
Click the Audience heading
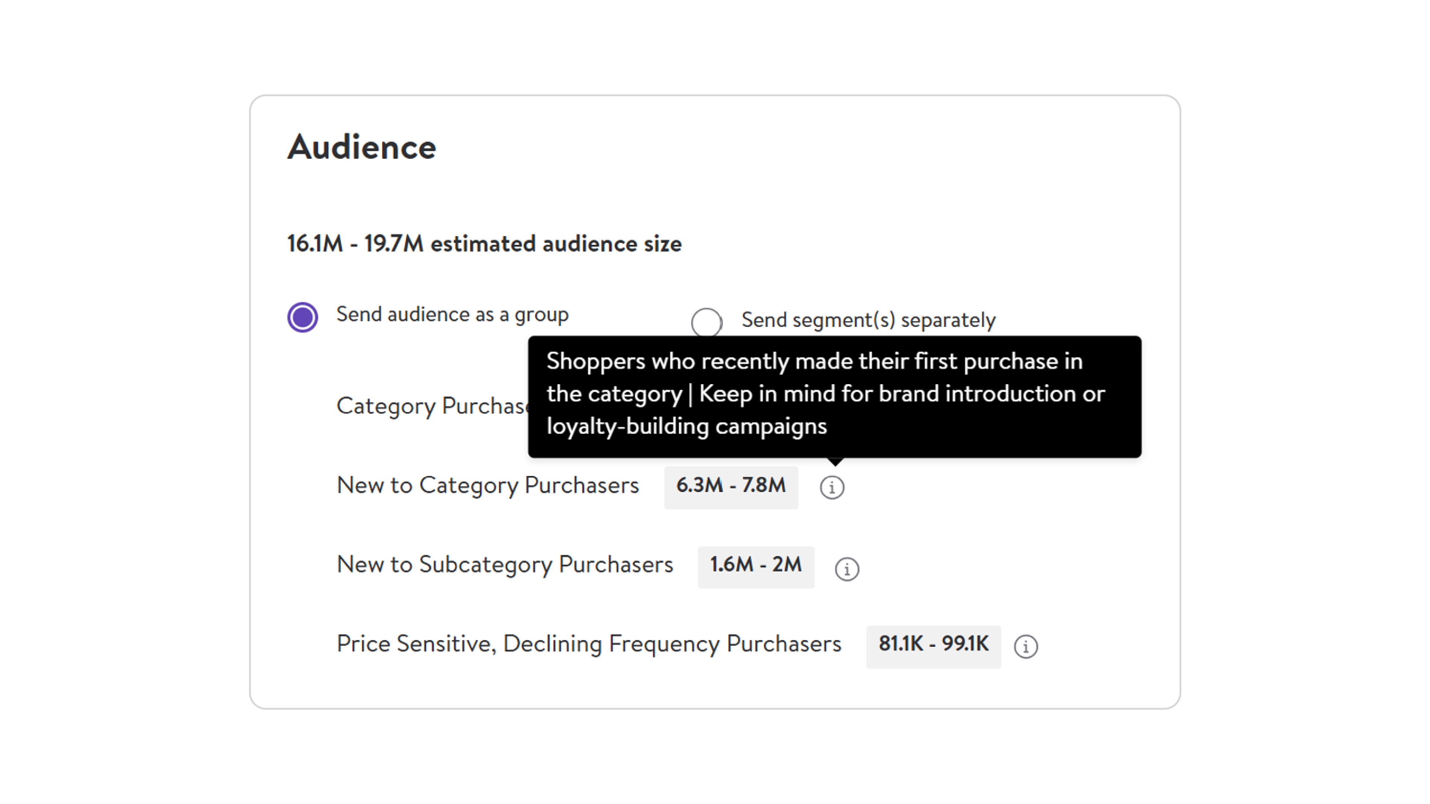pyautogui.click(x=362, y=147)
